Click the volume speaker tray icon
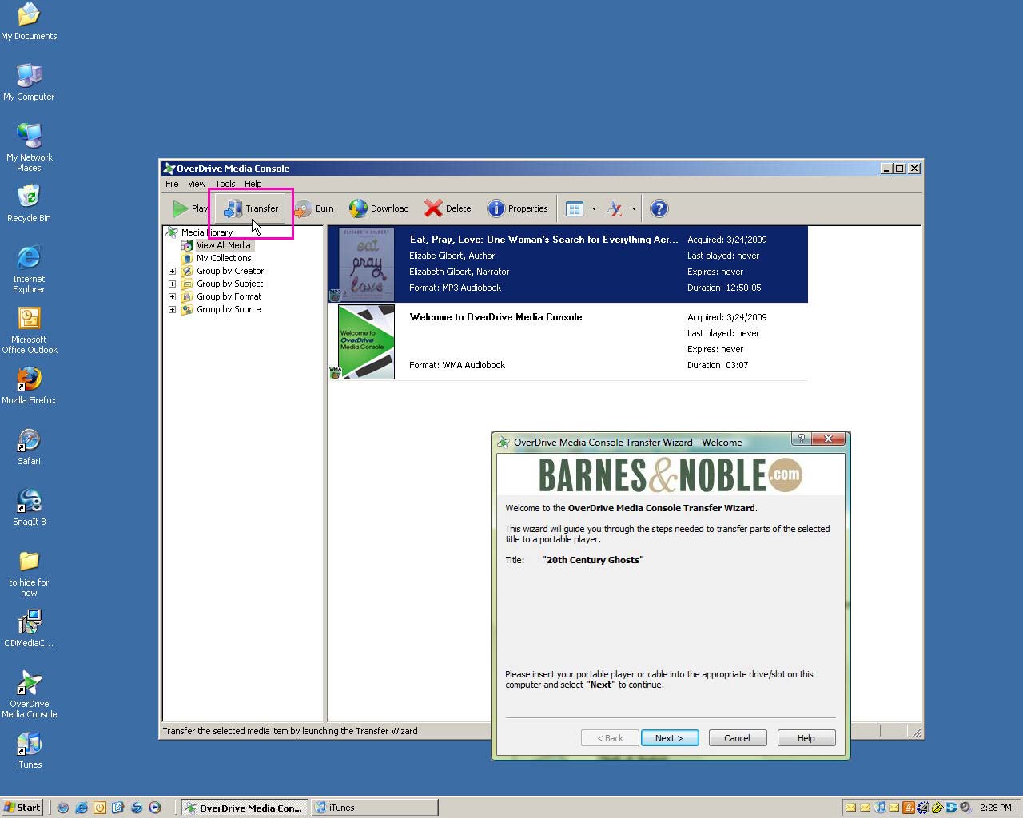Viewport: 1023px width, 818px height. tap(965, 808)
